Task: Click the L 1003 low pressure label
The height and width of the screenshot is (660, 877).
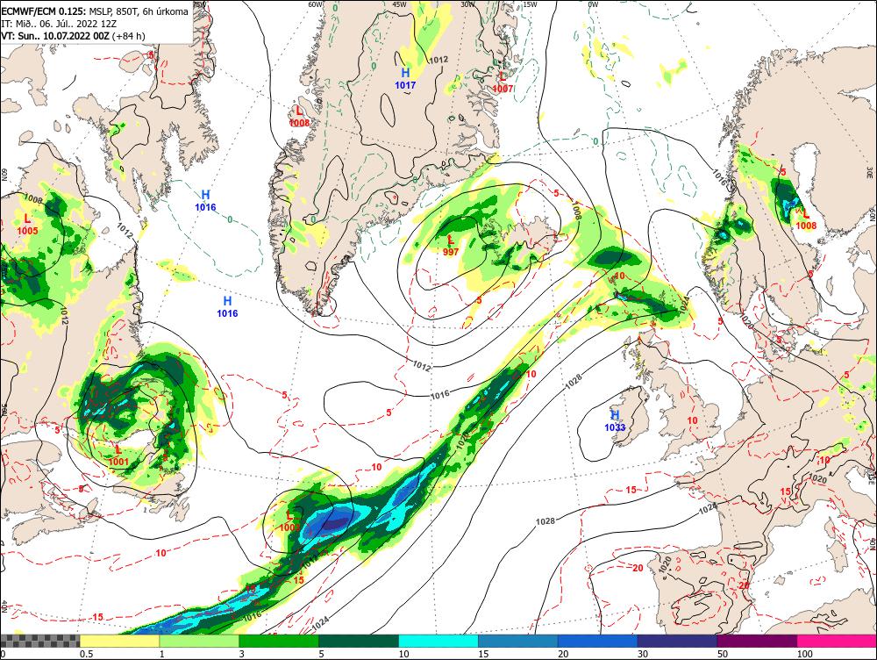Action: 289,521
